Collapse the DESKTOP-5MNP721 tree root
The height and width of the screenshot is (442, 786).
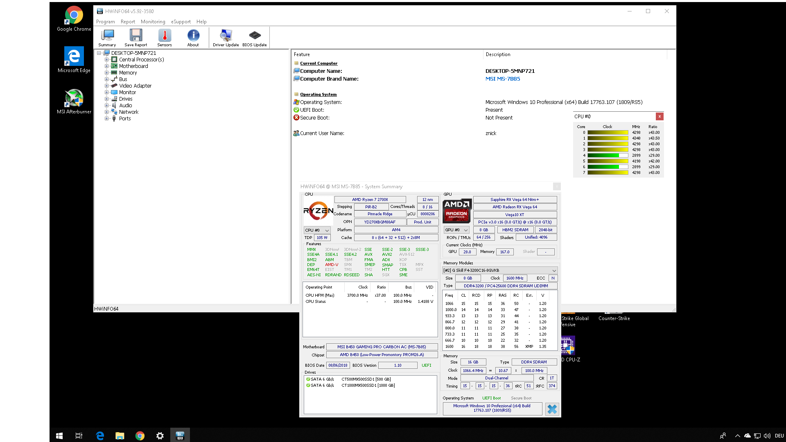(99, 53)
